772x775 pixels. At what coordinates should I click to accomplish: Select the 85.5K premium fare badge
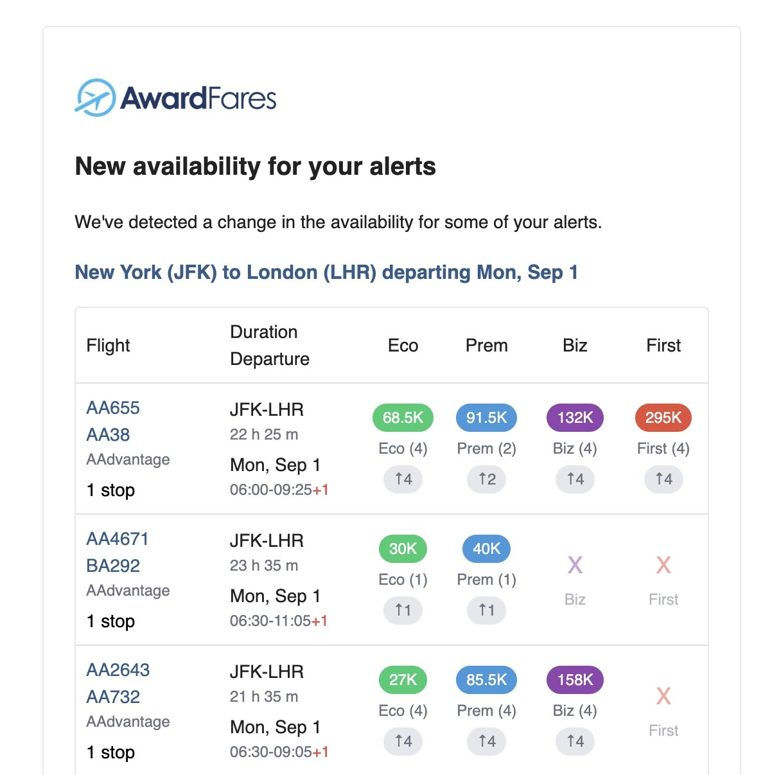[486, 680]
